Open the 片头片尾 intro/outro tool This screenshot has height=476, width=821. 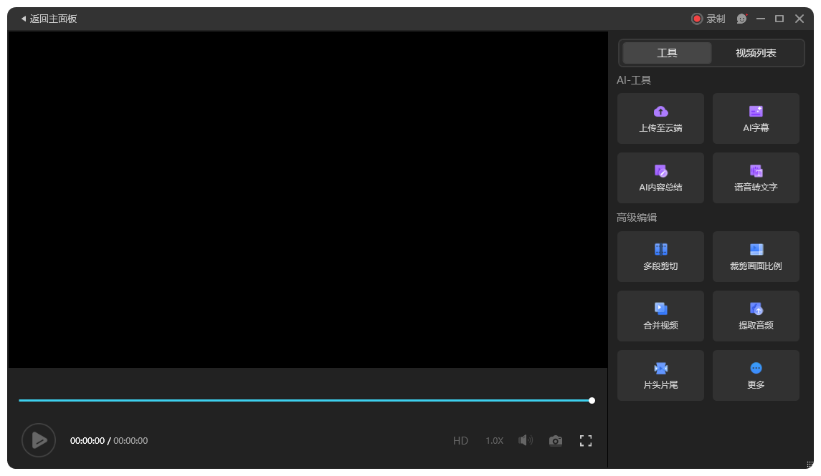(x=660, y=376)
